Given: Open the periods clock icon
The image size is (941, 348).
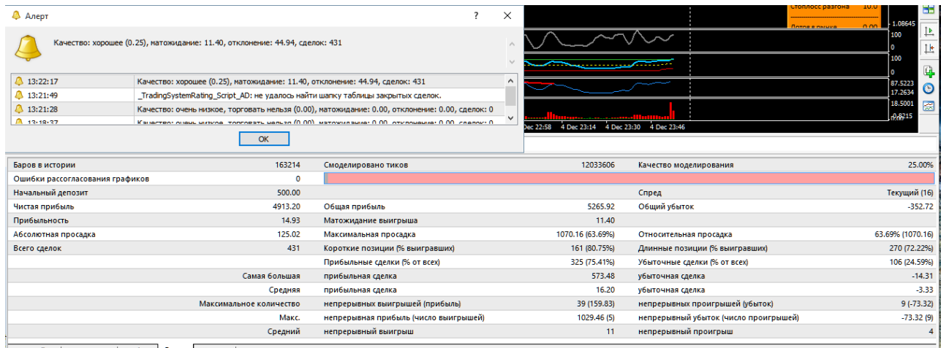Looking at the screenshot, I should pos(929,88).
